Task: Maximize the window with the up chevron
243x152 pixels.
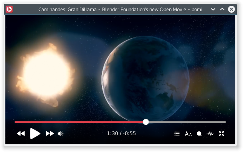Action: point(222,9)
